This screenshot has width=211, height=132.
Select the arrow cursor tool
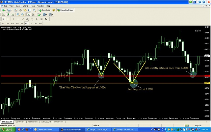(x=3, y=19)
